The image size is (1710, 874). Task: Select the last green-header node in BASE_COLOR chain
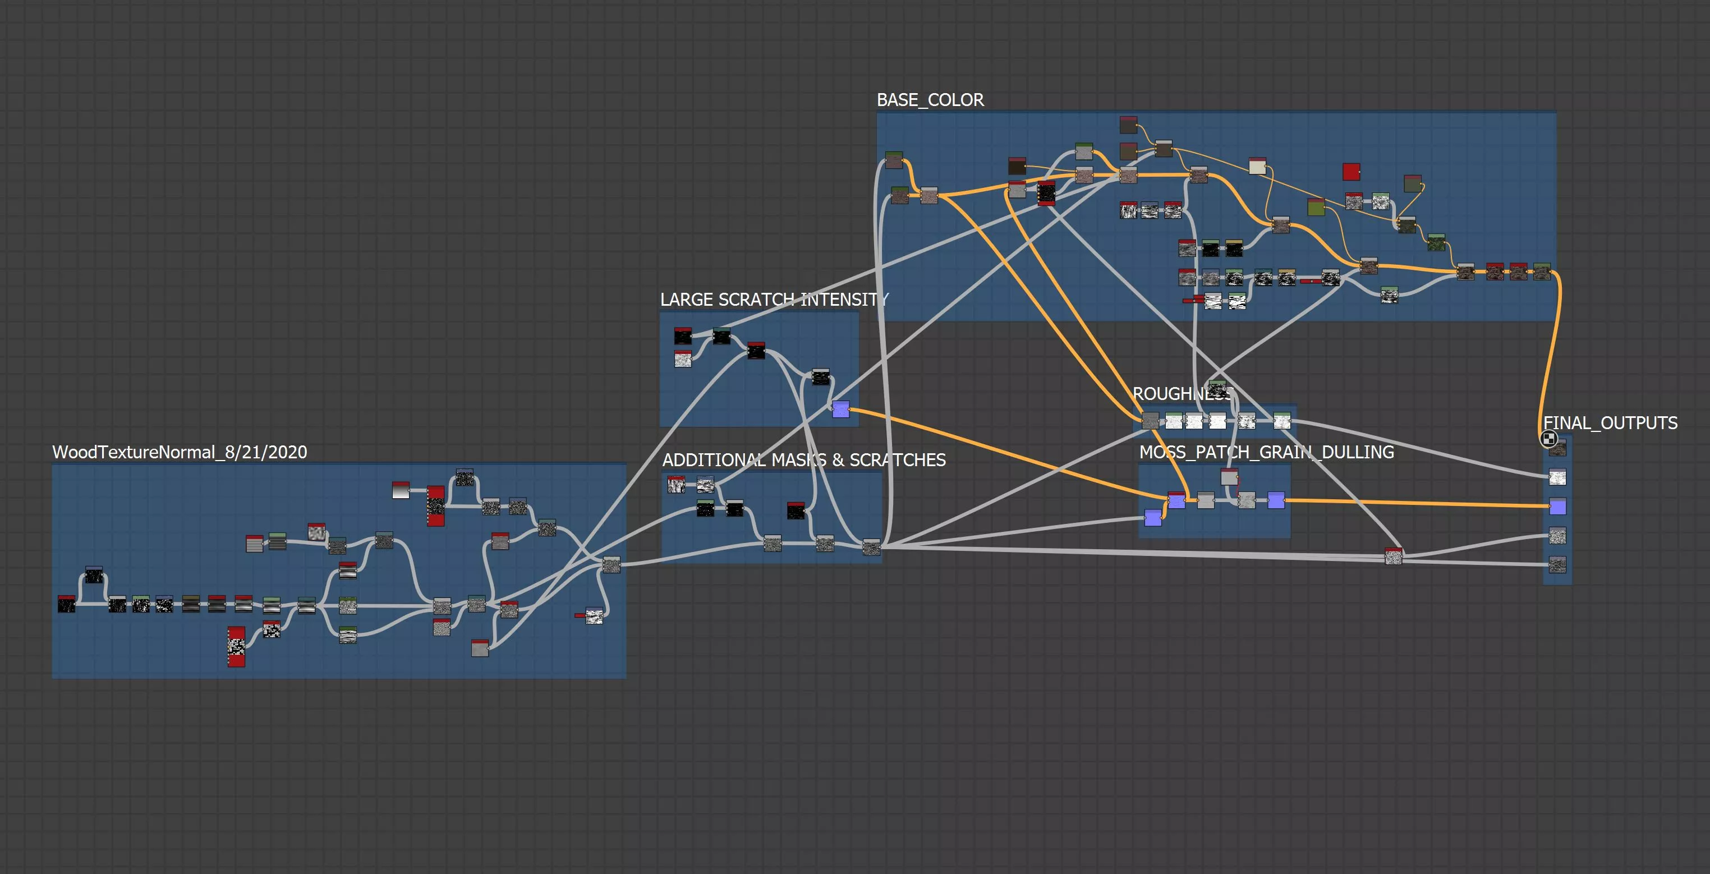click(x=1541, y=272)
